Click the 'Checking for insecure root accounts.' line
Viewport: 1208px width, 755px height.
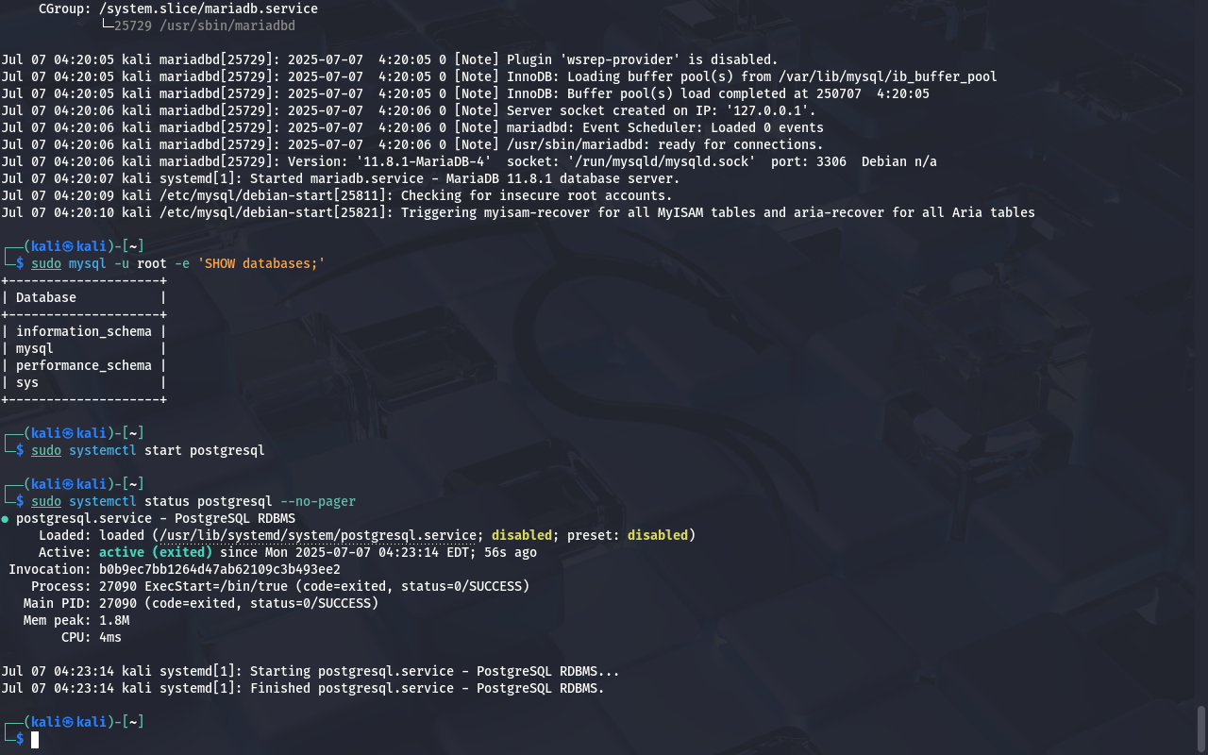tap(337, 195)
